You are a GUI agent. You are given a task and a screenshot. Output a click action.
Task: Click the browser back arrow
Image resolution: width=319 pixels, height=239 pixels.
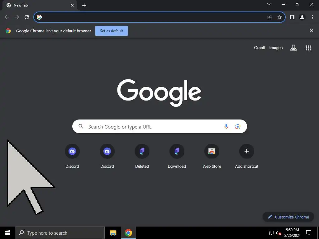point(7,17)
